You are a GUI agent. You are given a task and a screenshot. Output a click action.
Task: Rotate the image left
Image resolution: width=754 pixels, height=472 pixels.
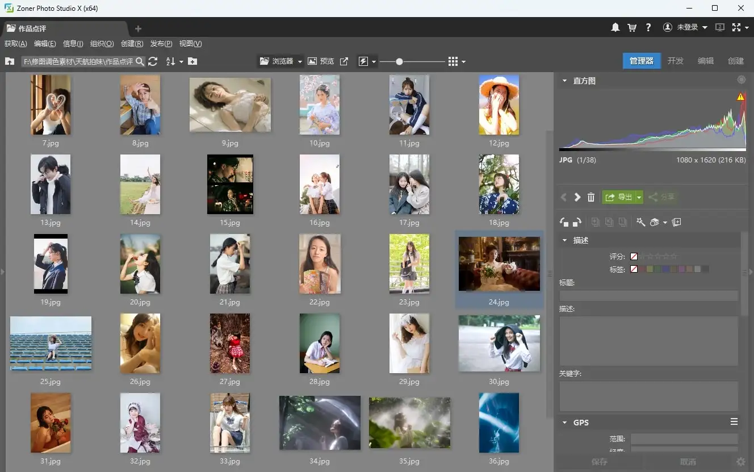tap(564, 222)
